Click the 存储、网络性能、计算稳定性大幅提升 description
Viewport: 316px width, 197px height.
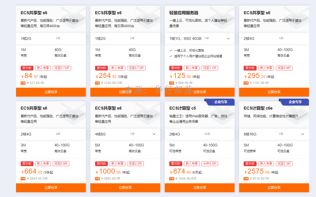(271, 116)
